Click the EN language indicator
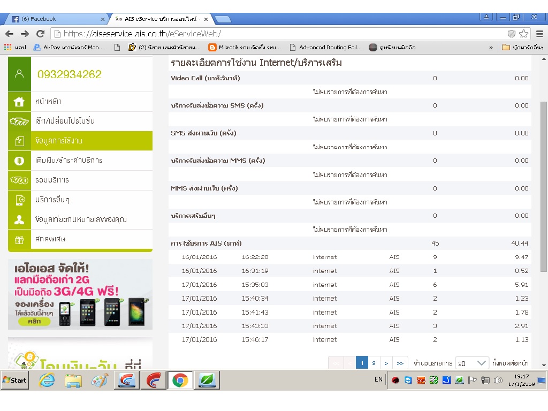Image resolution: width=548 pixels, height=411 pixels. pos(378,379)
